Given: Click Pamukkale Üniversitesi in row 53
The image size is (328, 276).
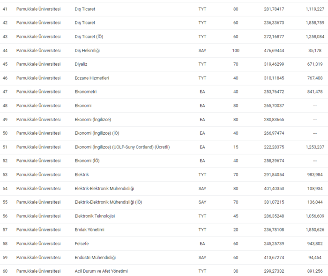Looking at the screenshot, I should 38,175.
